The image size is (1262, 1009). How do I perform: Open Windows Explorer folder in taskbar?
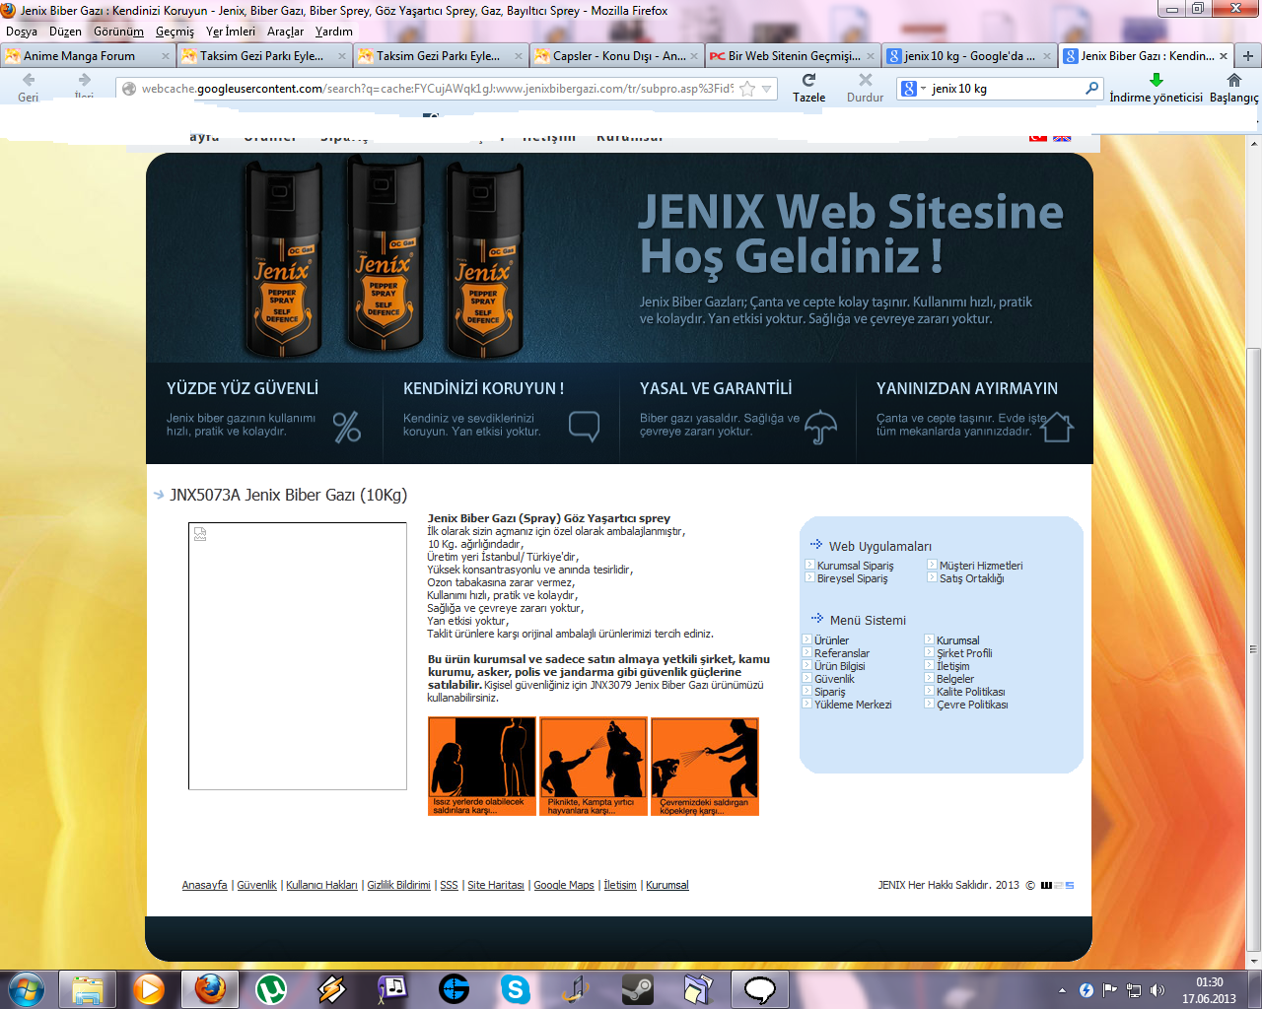point(88,988)
